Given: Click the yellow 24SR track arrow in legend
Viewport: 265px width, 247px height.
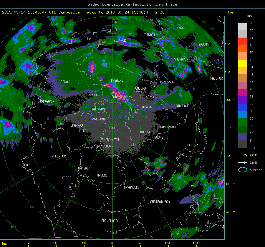Looking at the screenshot, I should click(x=243, y=155).
